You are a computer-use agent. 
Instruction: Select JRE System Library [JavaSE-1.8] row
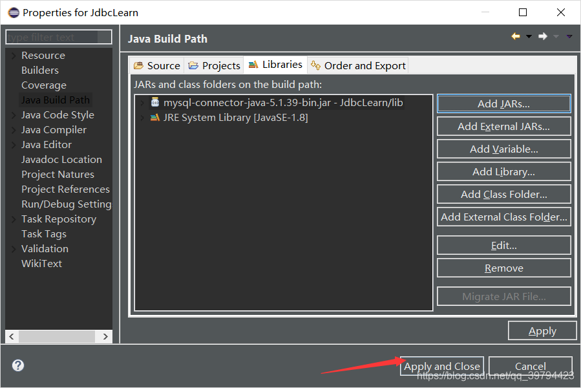[x=236, y=118]
